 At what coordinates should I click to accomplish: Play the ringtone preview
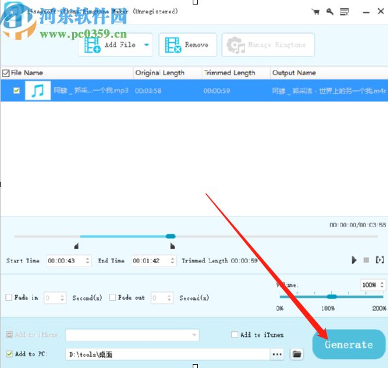pos(354,260)
